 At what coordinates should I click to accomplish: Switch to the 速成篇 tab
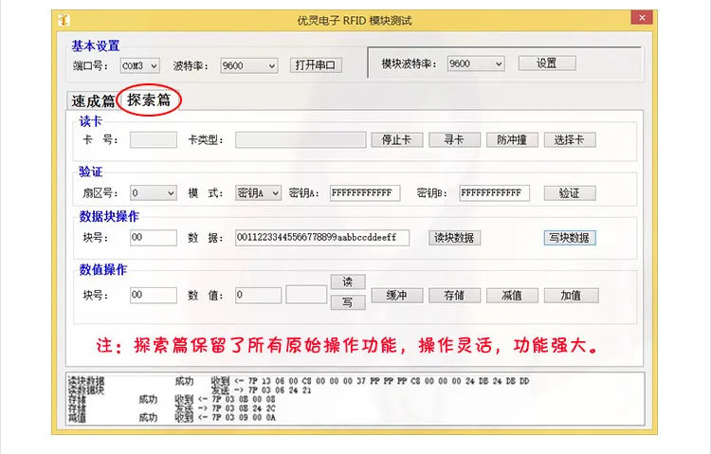pos(93,100)
